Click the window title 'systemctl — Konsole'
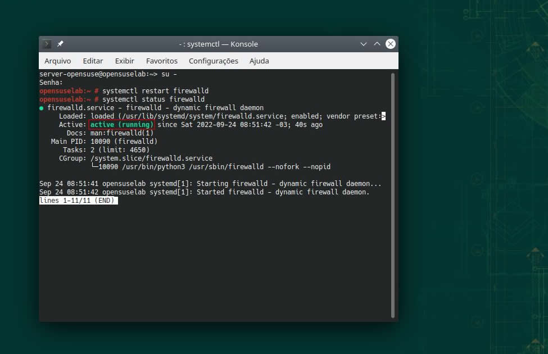The width and height of the screenshot is (548, 354). click(x=218, y=44)
